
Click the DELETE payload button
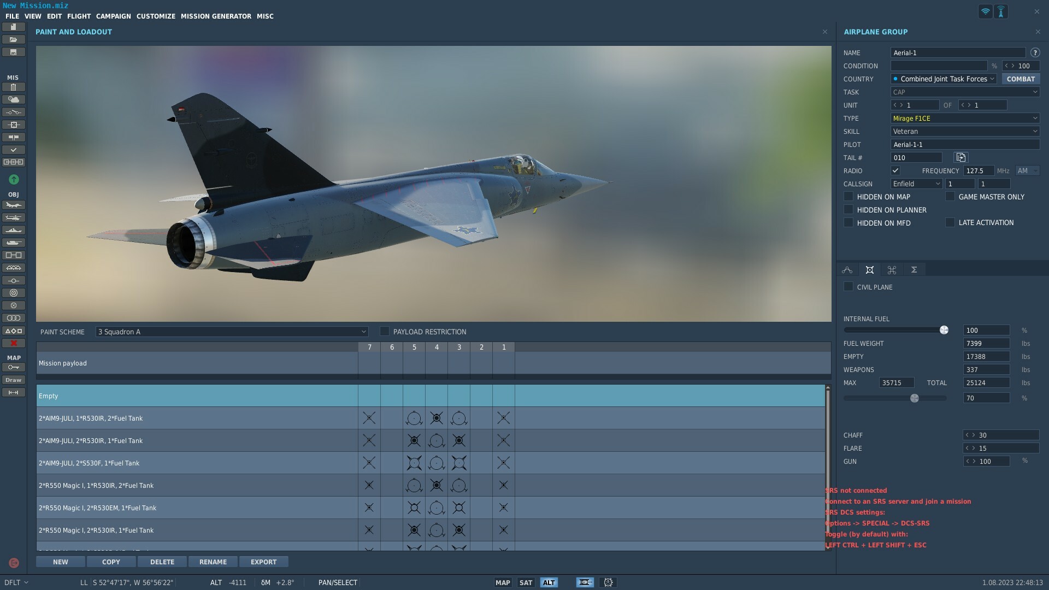pyautogui.click(x=162, y=562)
